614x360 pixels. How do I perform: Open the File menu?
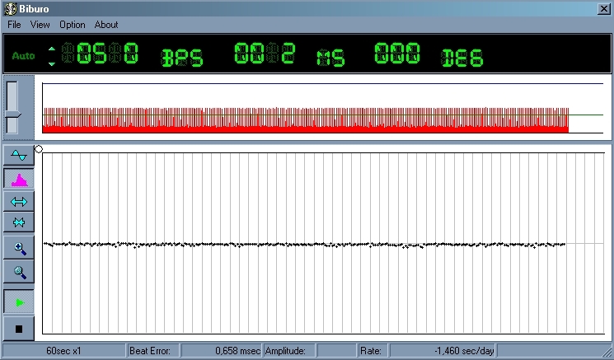(14, 25)
